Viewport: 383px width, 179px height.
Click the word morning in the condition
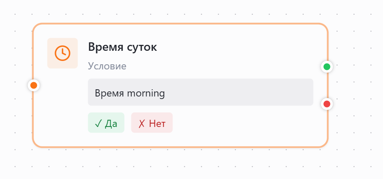coord(146,93)
